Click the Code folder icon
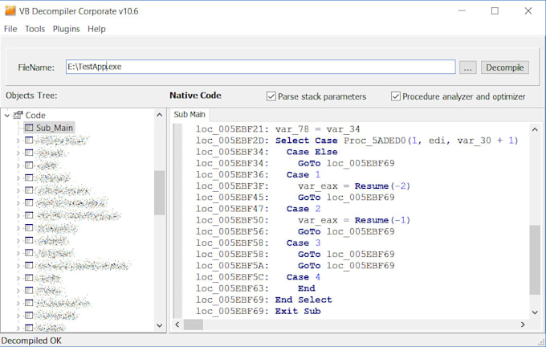 click(x=18, y=115)
